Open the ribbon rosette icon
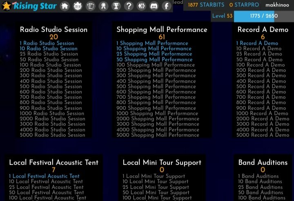294x201 pixels. tap(103, 6)
